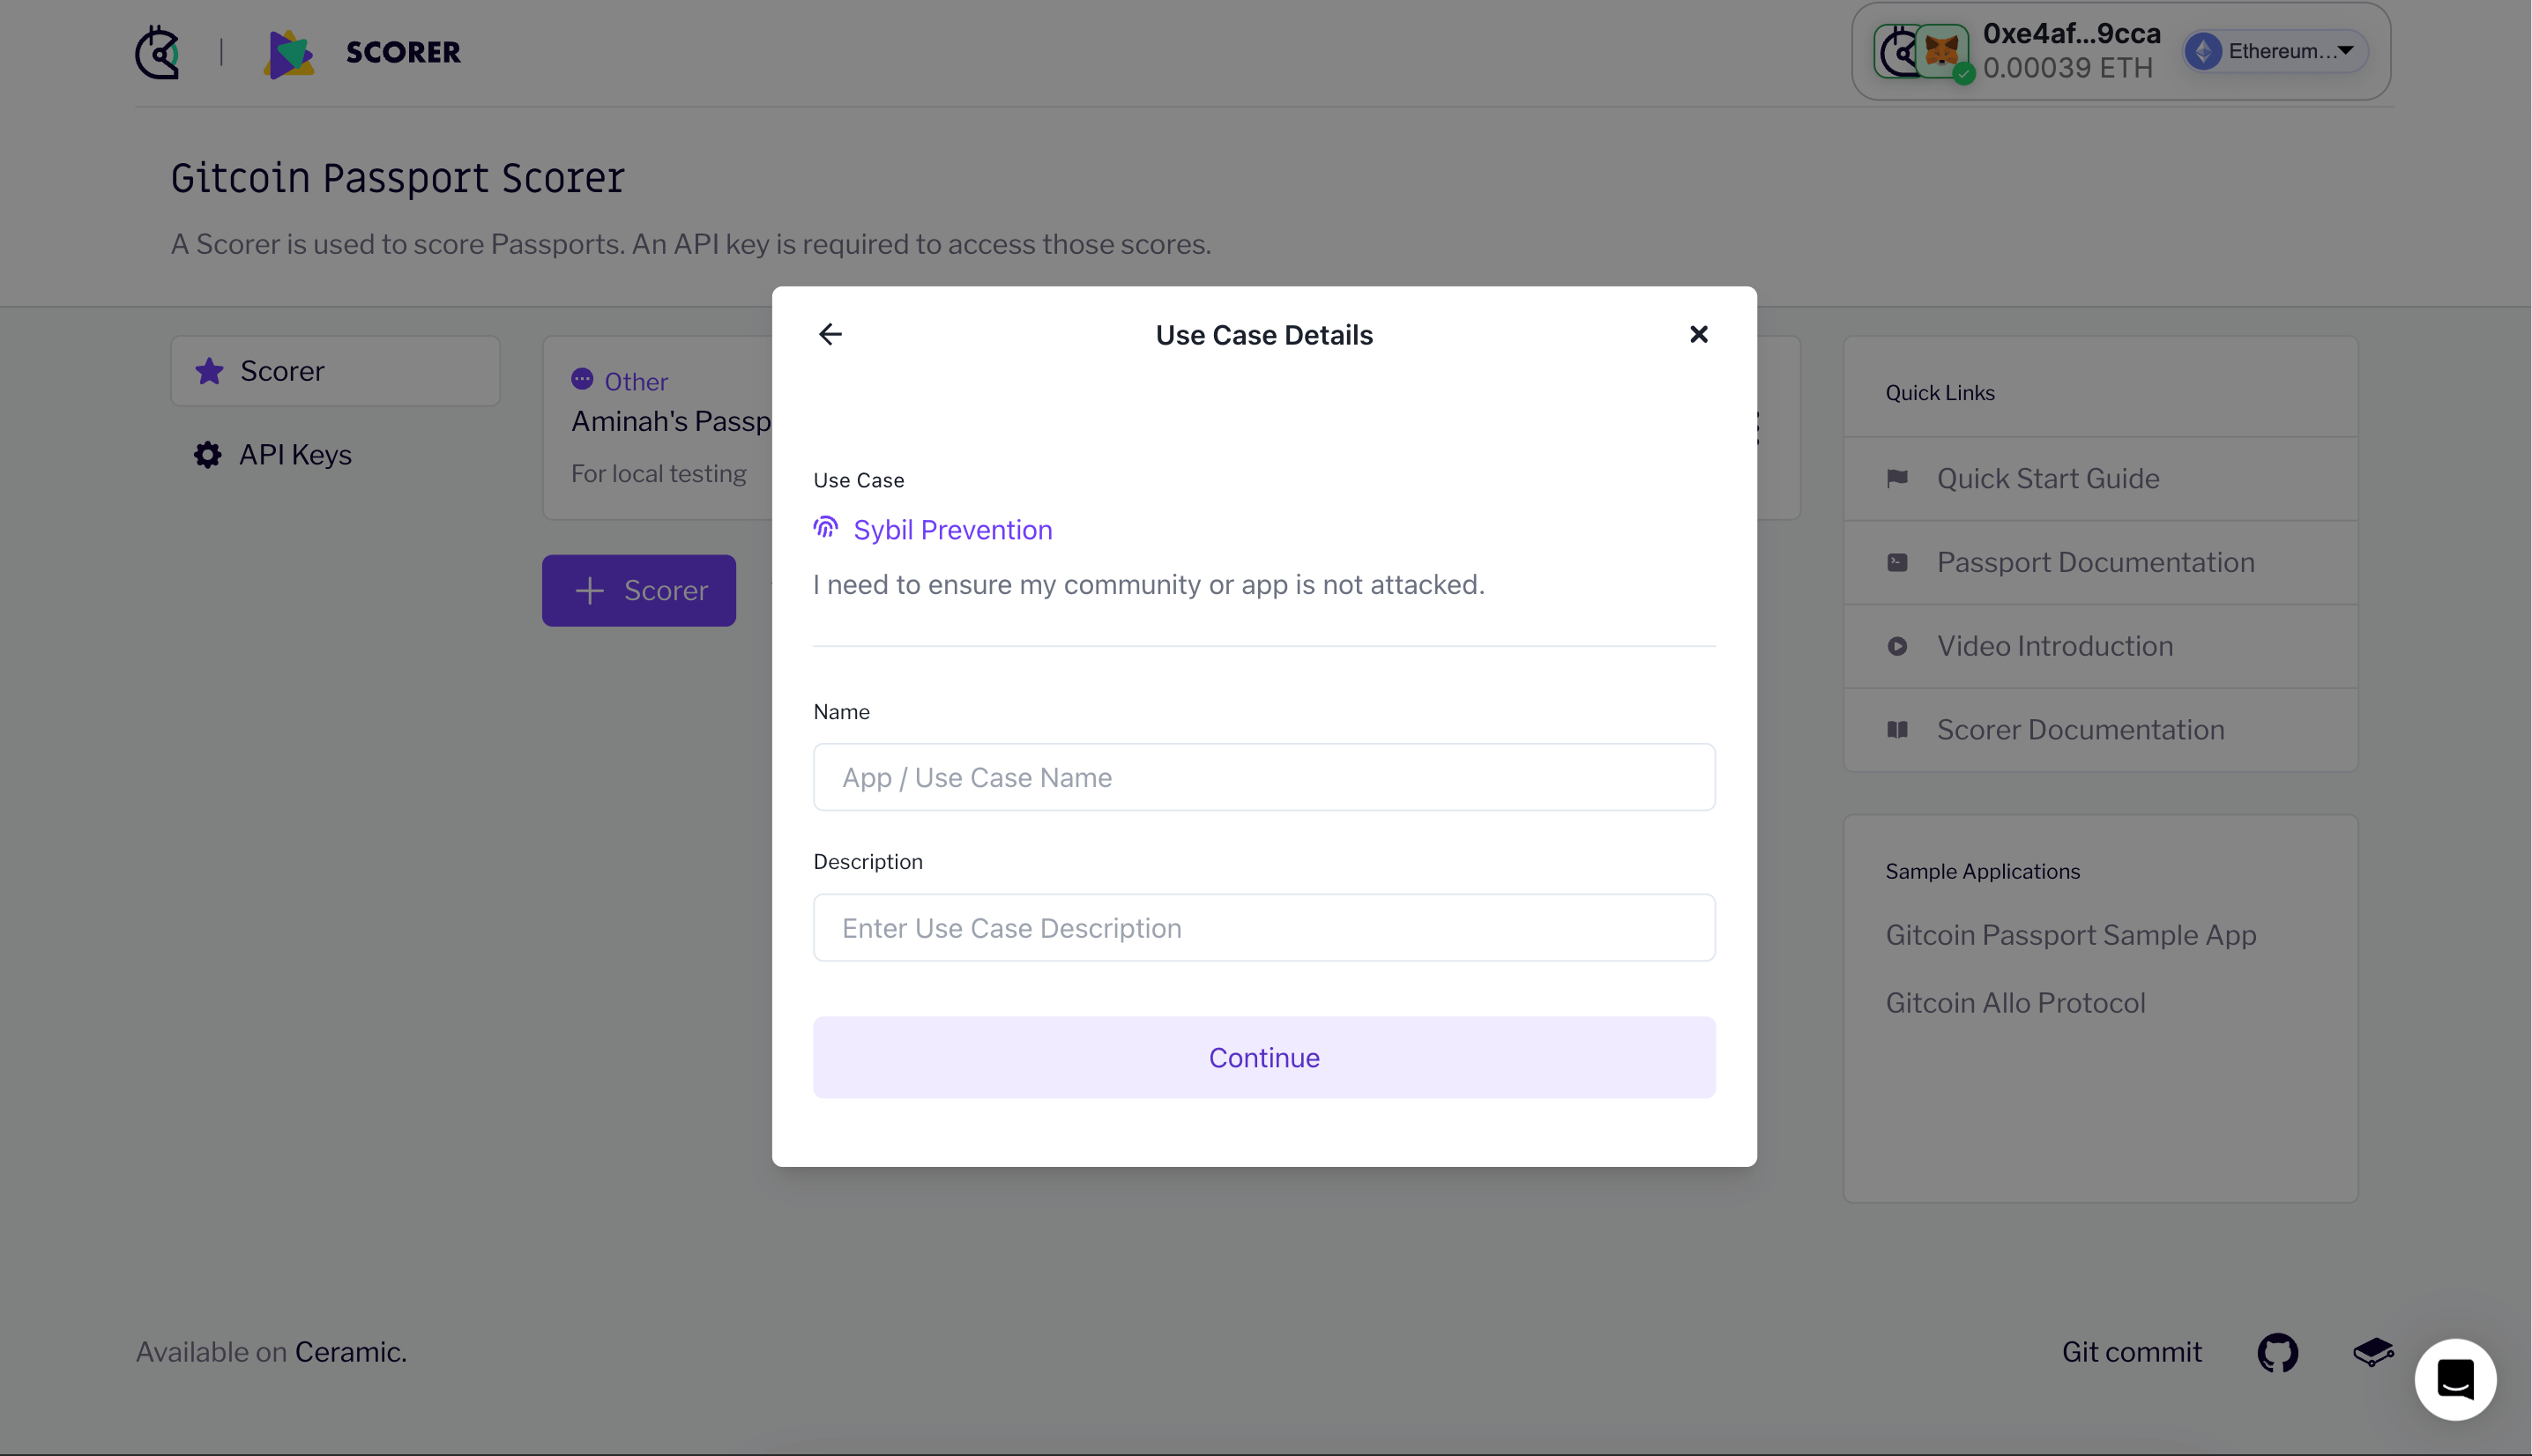Open the Git commit link
This screenshot has height=1456, width=2532.
tap(2131, 1352)
